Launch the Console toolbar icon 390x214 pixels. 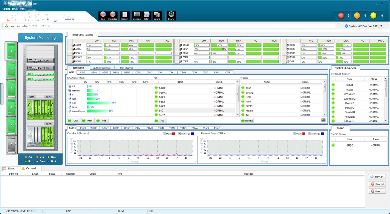(x=137, y=16)
